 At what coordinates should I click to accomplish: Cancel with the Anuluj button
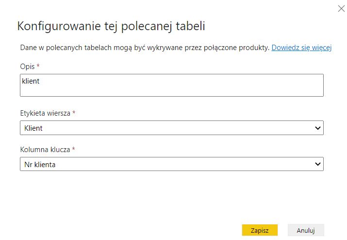point(306,230)
